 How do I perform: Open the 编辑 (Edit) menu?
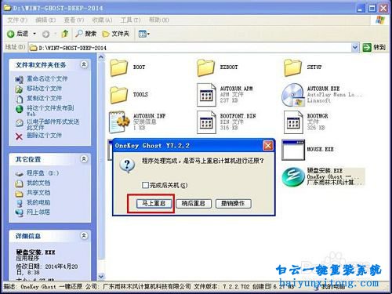(x=45, y=20)
